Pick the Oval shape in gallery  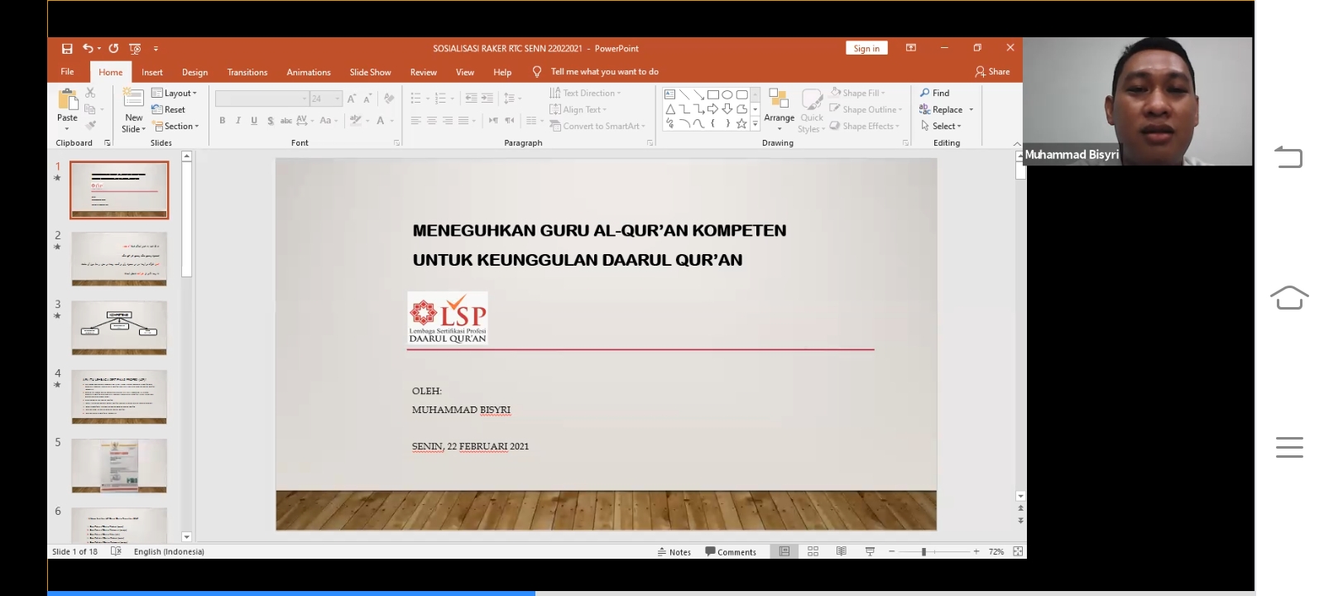727,94
